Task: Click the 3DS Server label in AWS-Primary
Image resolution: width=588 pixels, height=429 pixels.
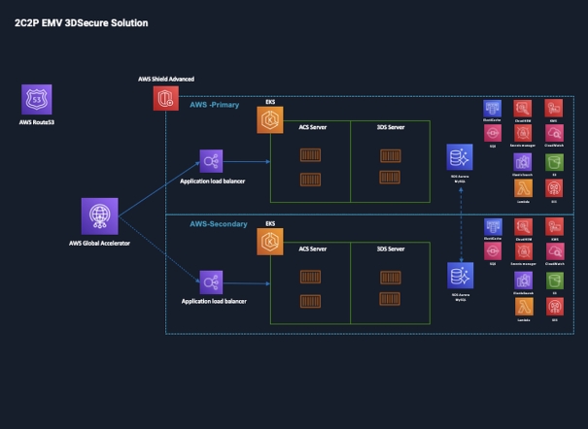Action: [390, 127]
